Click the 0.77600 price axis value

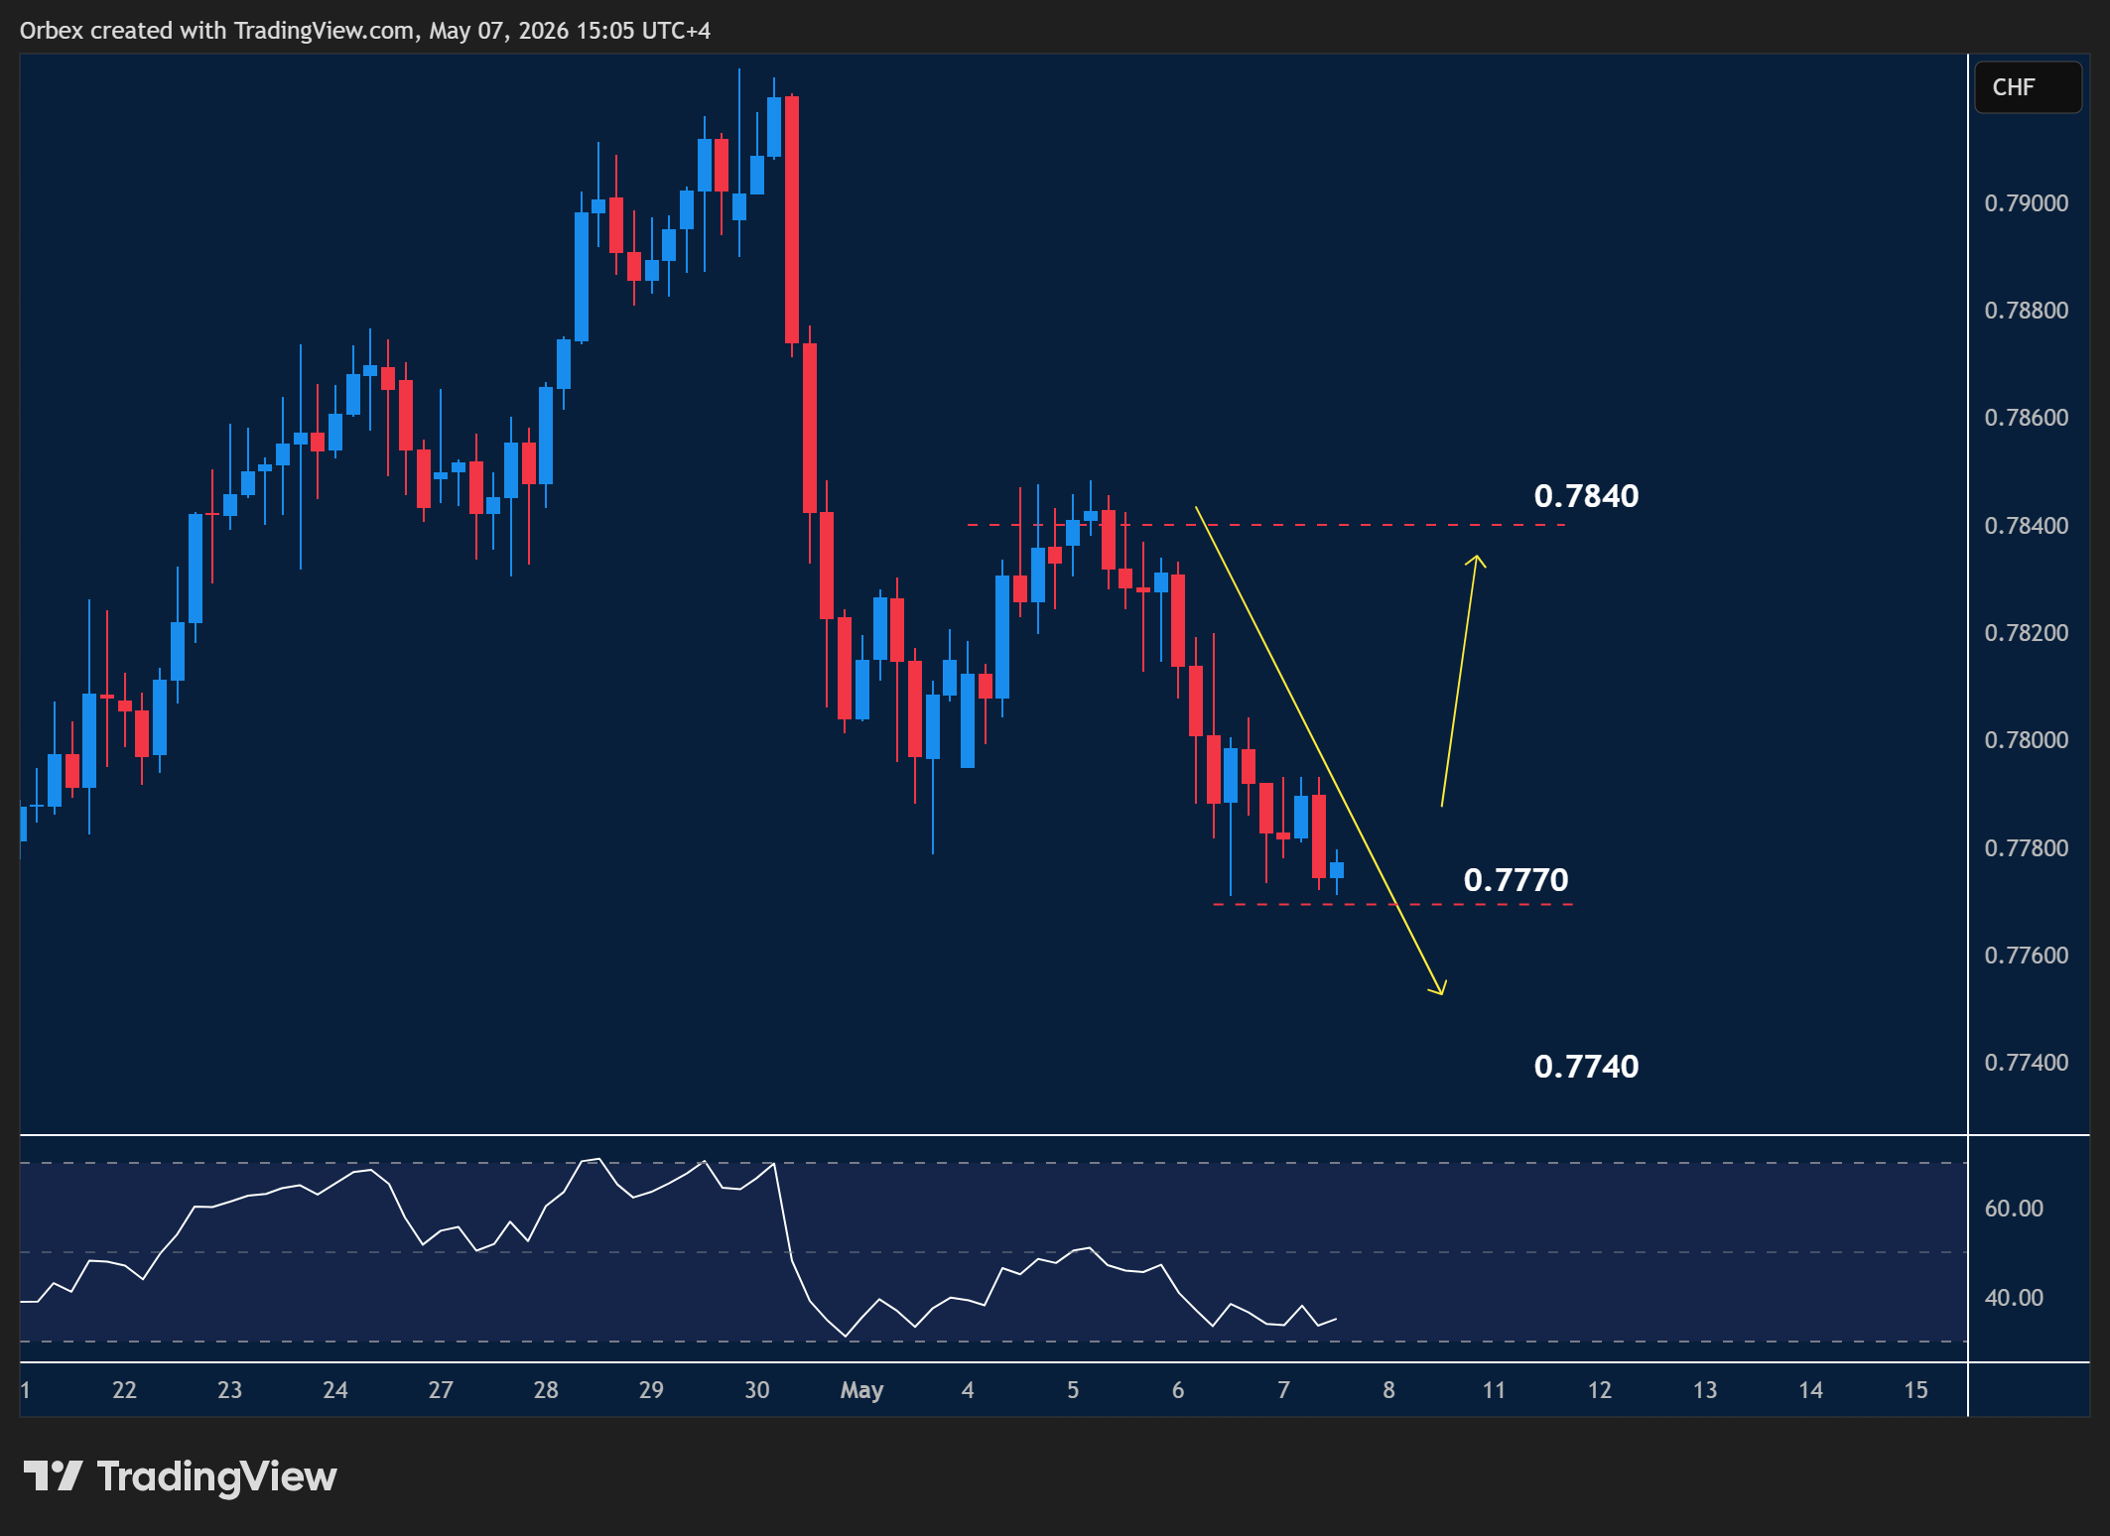tap(2027, 956)
